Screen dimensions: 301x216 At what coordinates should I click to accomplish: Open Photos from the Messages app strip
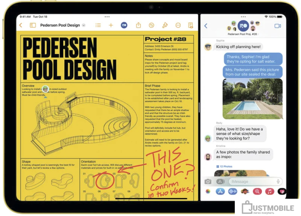208,191
